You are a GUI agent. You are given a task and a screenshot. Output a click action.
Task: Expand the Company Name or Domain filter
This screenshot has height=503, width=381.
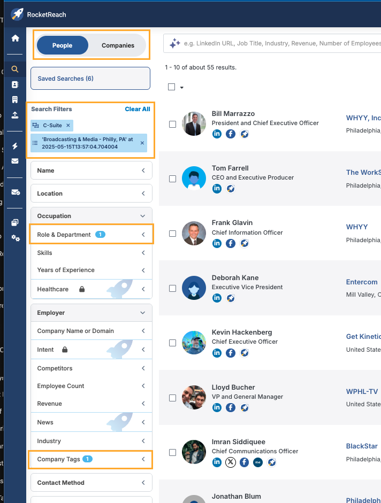coord(92,331)
